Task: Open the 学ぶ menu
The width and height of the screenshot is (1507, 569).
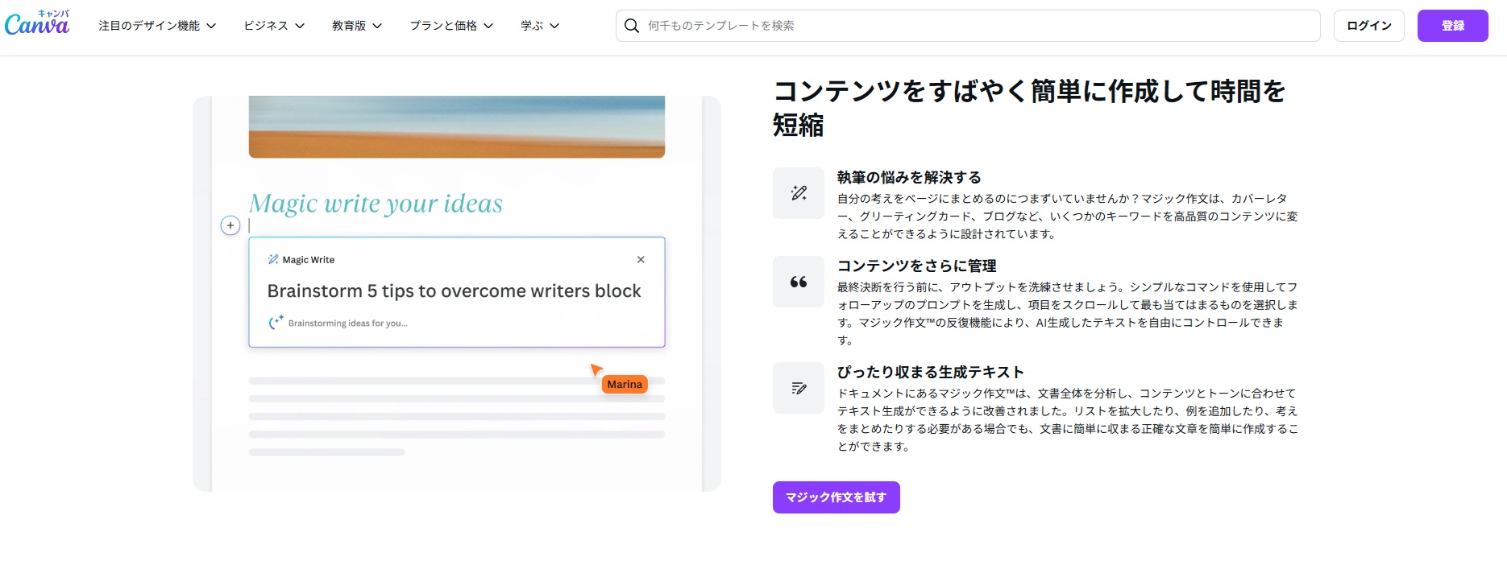Action: coord(540,26)
